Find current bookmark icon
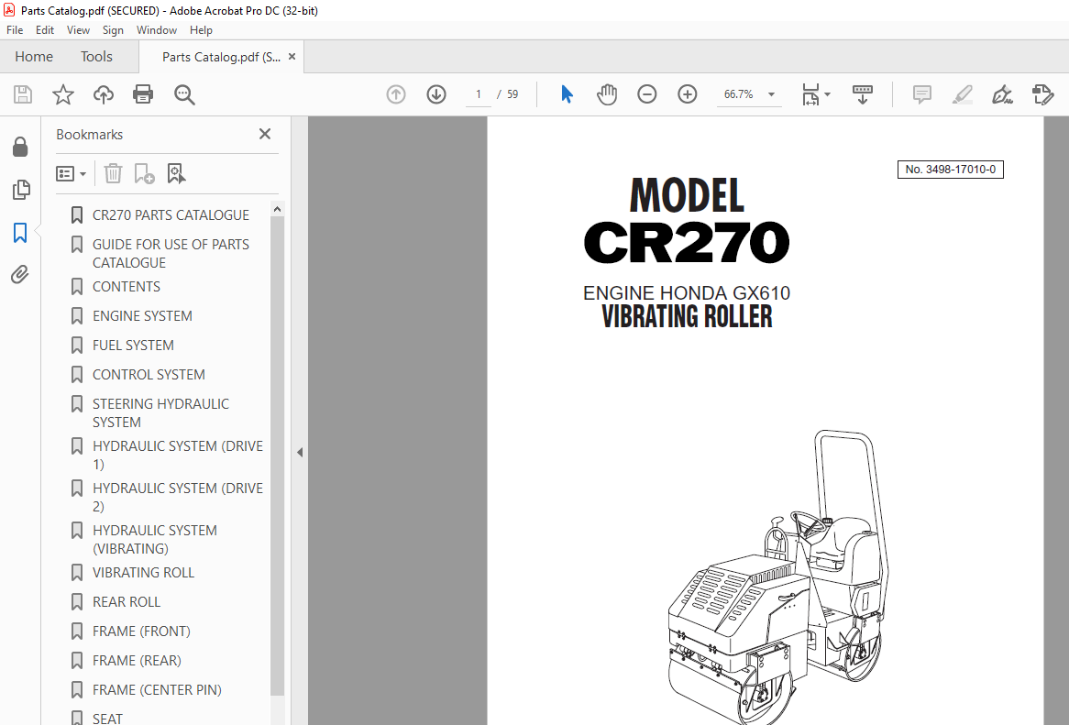Viewport: 1069px width, 725px height. tap(176, 173)
